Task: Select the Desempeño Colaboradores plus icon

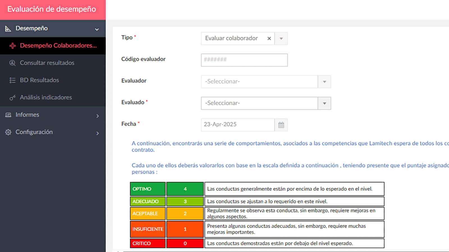Action: point(12,46)
